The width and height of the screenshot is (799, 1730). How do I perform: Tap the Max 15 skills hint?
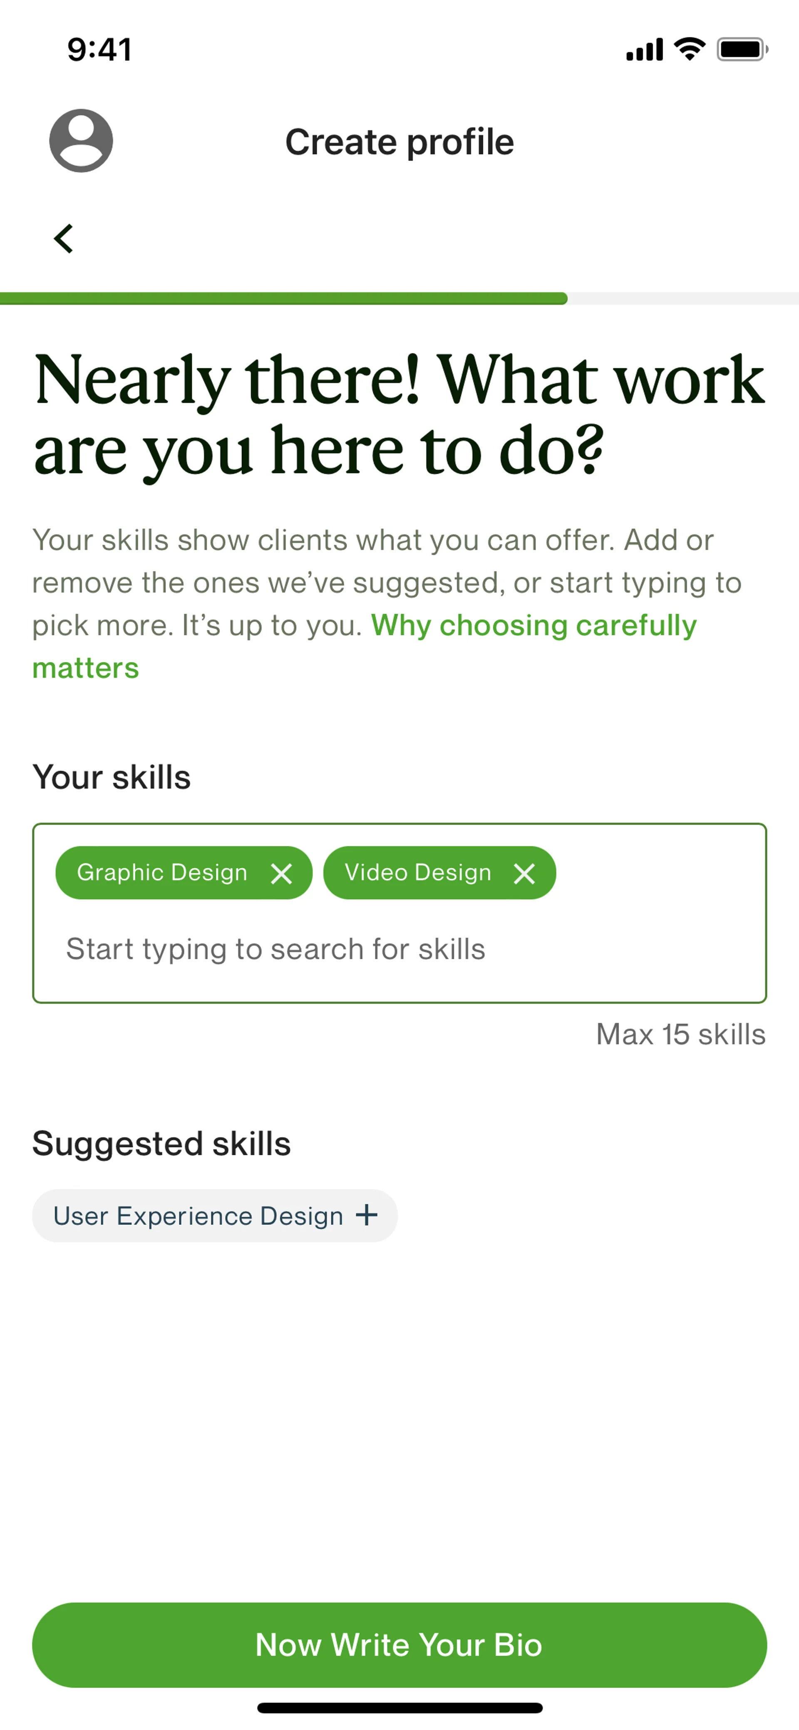[x=680, y=1034]
